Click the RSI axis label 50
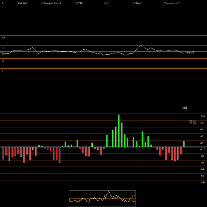Viewport: 207px width, 207px height. click(x=3, y=54)
